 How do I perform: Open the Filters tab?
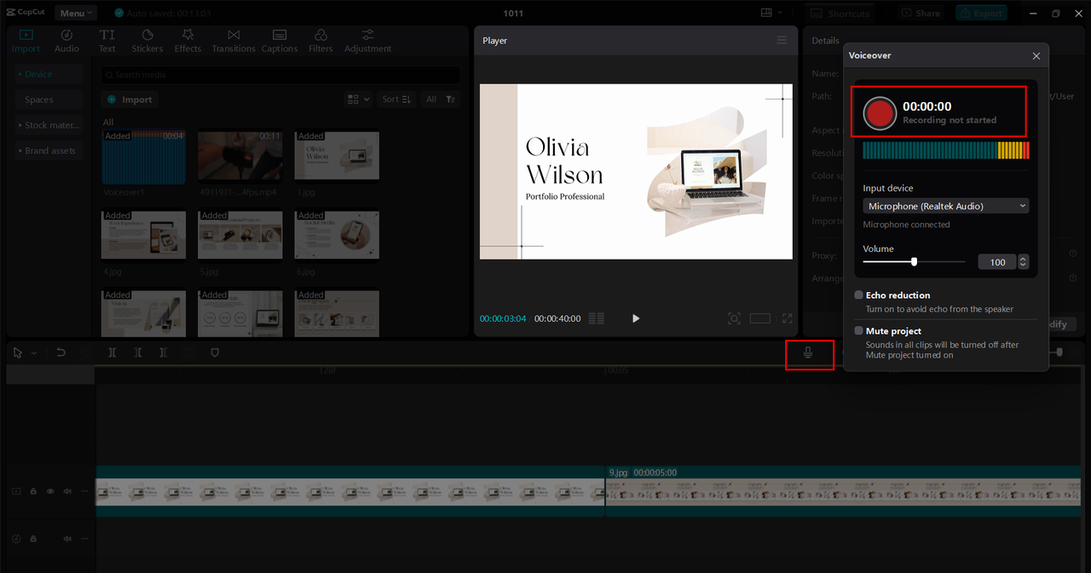[x=320, y=41]
